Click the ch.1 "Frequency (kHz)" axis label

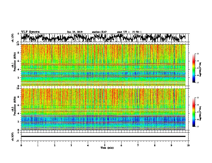point(15,62)
